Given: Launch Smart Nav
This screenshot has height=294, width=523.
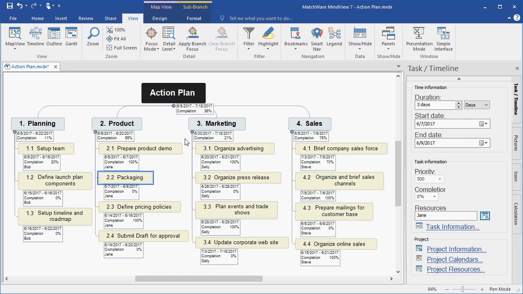Looking at the screenshot, I should coord(317,39).
